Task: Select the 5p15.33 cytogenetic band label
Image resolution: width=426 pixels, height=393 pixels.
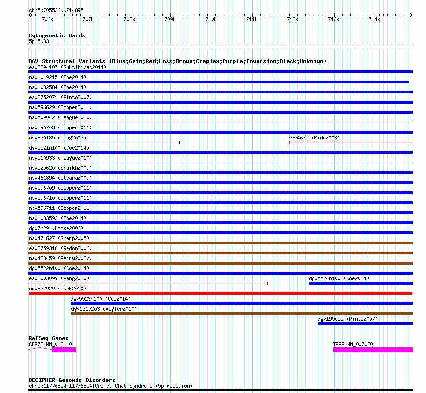Action: pos(39,41)
